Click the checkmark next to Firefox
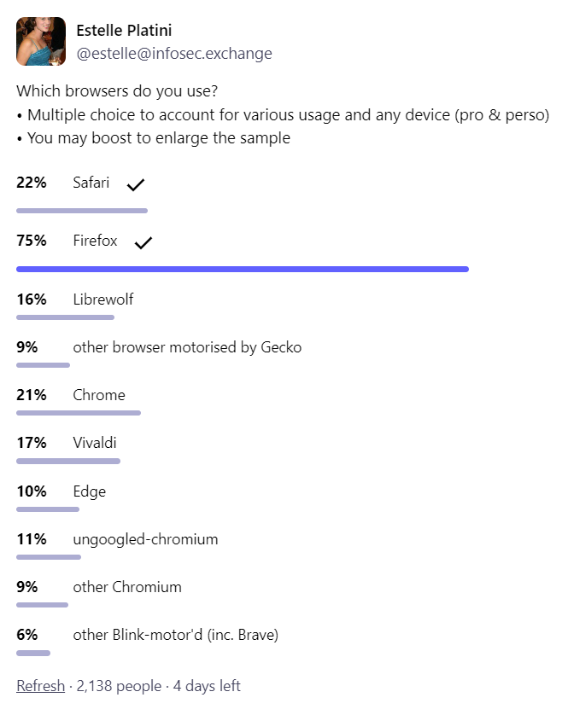Image resolution: width=562 pixels, height=715 pixels. click(143, 242)
